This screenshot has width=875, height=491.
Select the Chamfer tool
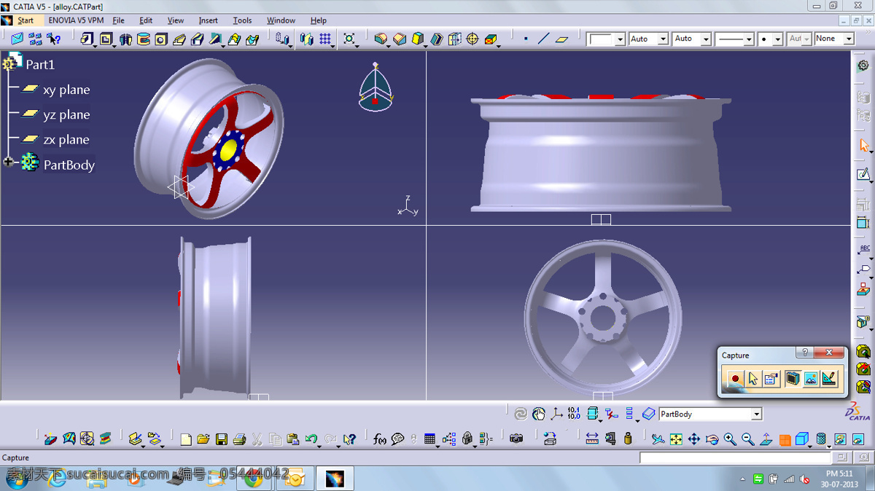pyautogui.click(x=399, y=39)
